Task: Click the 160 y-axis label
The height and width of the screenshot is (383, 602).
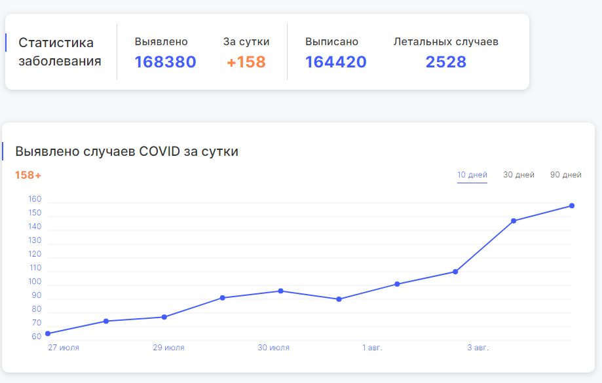Action: point(35,199)
